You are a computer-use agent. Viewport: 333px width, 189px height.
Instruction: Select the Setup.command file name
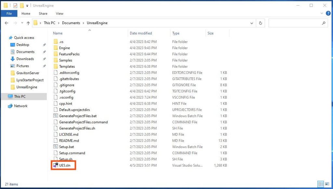coord(72,153)
